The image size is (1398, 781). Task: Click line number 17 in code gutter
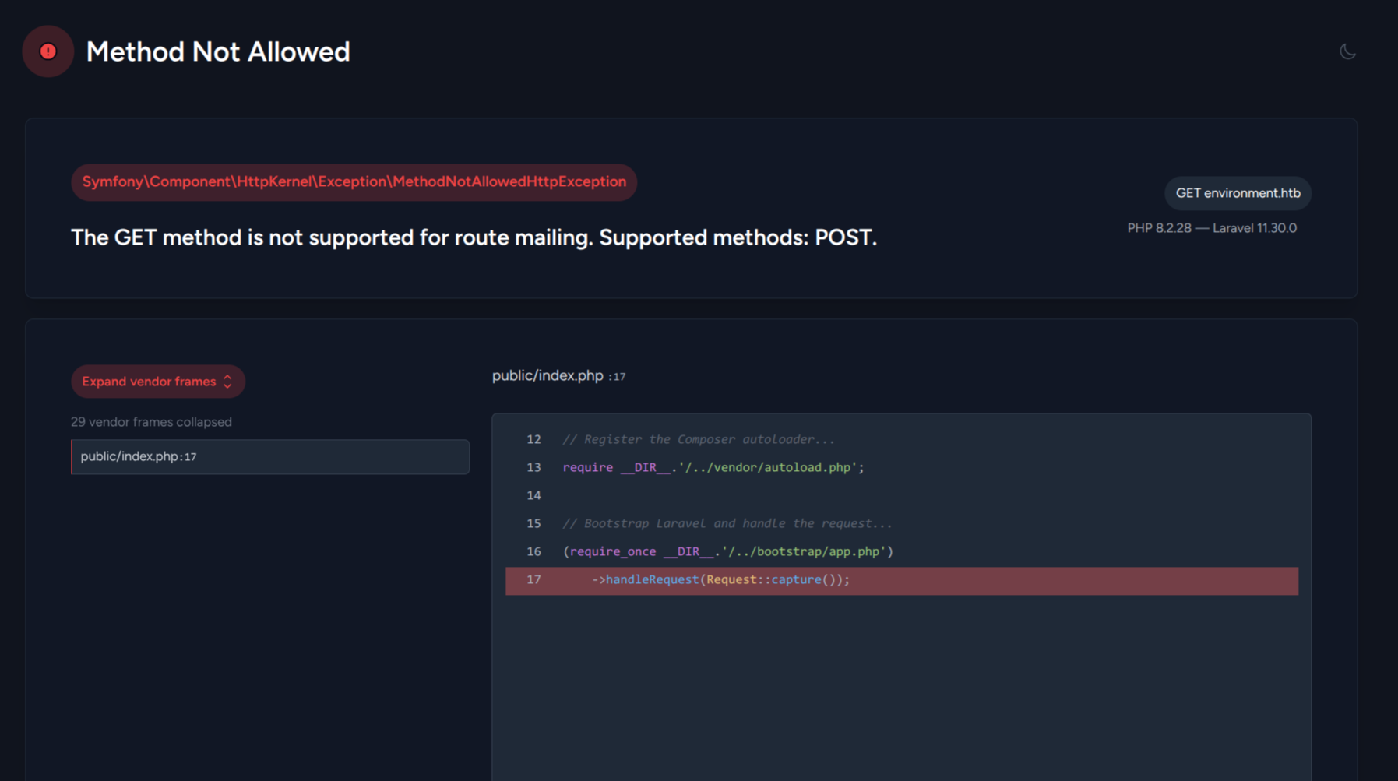tap(533, 580)
